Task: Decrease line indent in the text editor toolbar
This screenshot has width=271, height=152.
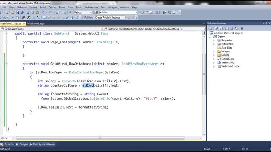Action: pyautogui.click(x=24, y=17)
